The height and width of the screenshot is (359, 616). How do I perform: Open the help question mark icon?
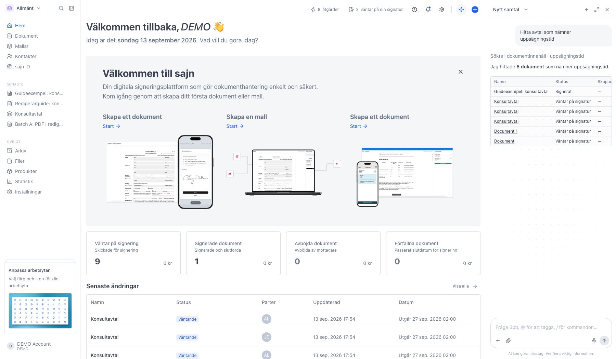point(414,10)
